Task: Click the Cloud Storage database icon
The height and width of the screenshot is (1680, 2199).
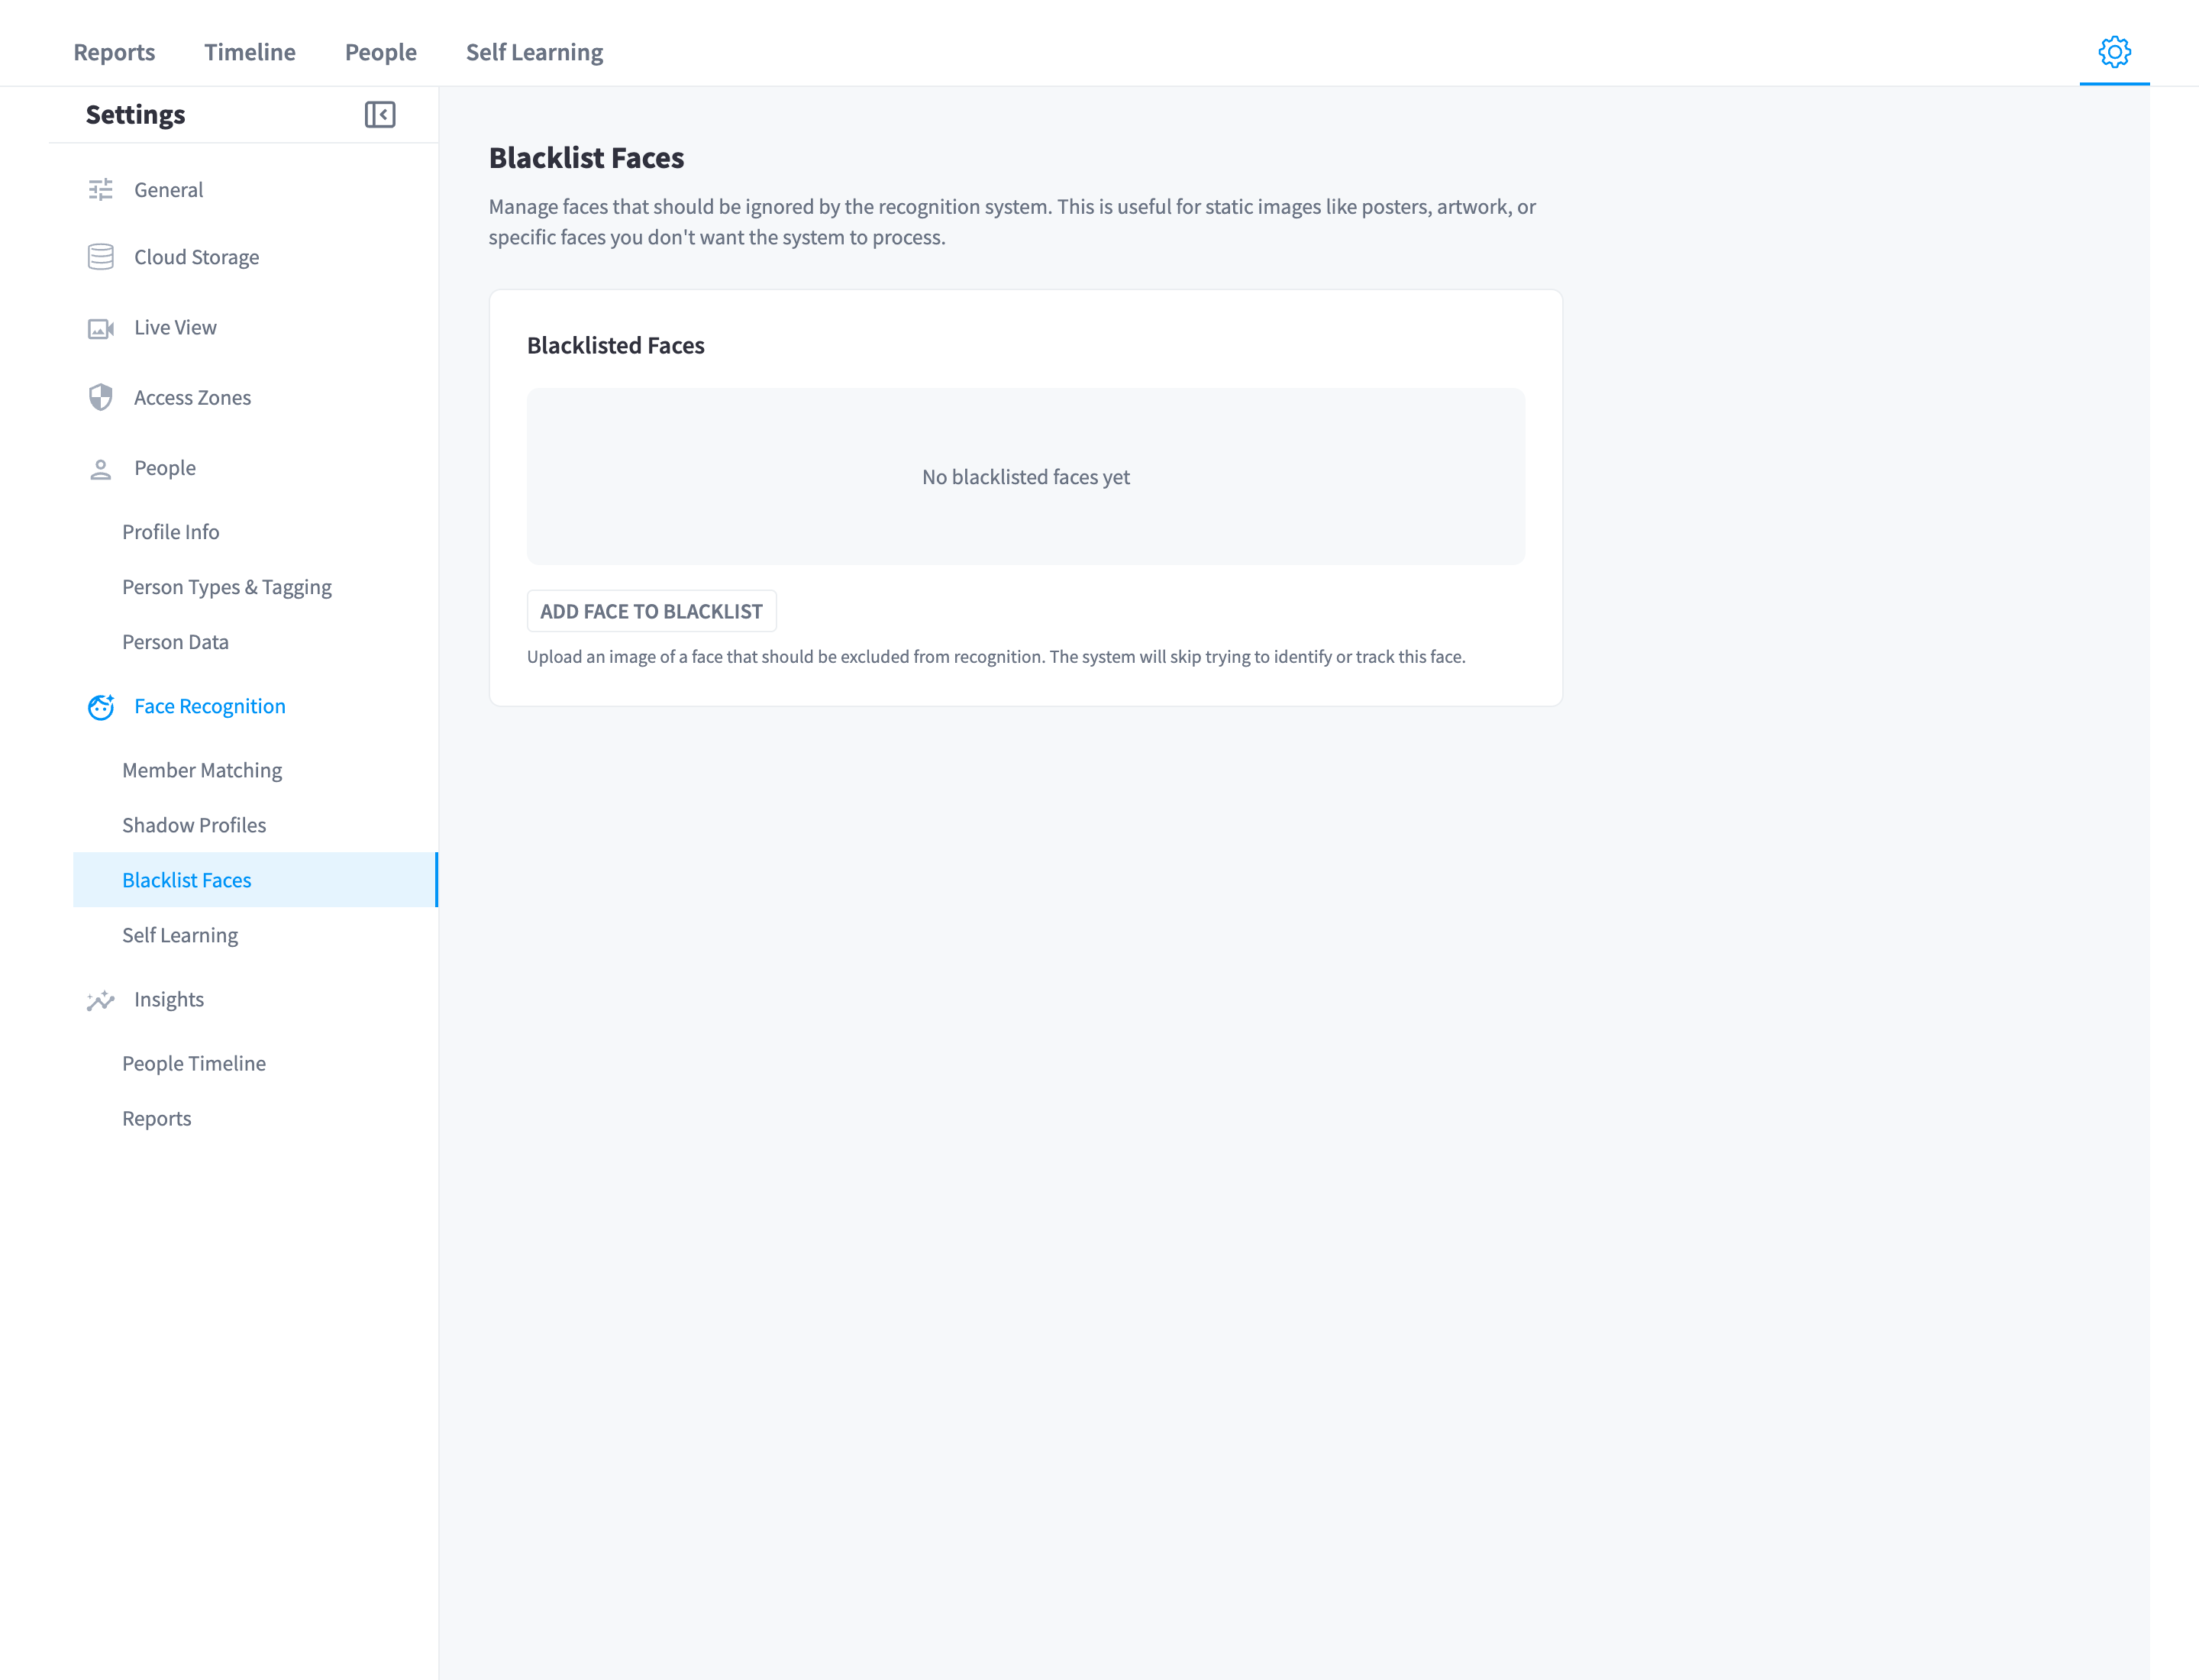Action: [101, 257]
